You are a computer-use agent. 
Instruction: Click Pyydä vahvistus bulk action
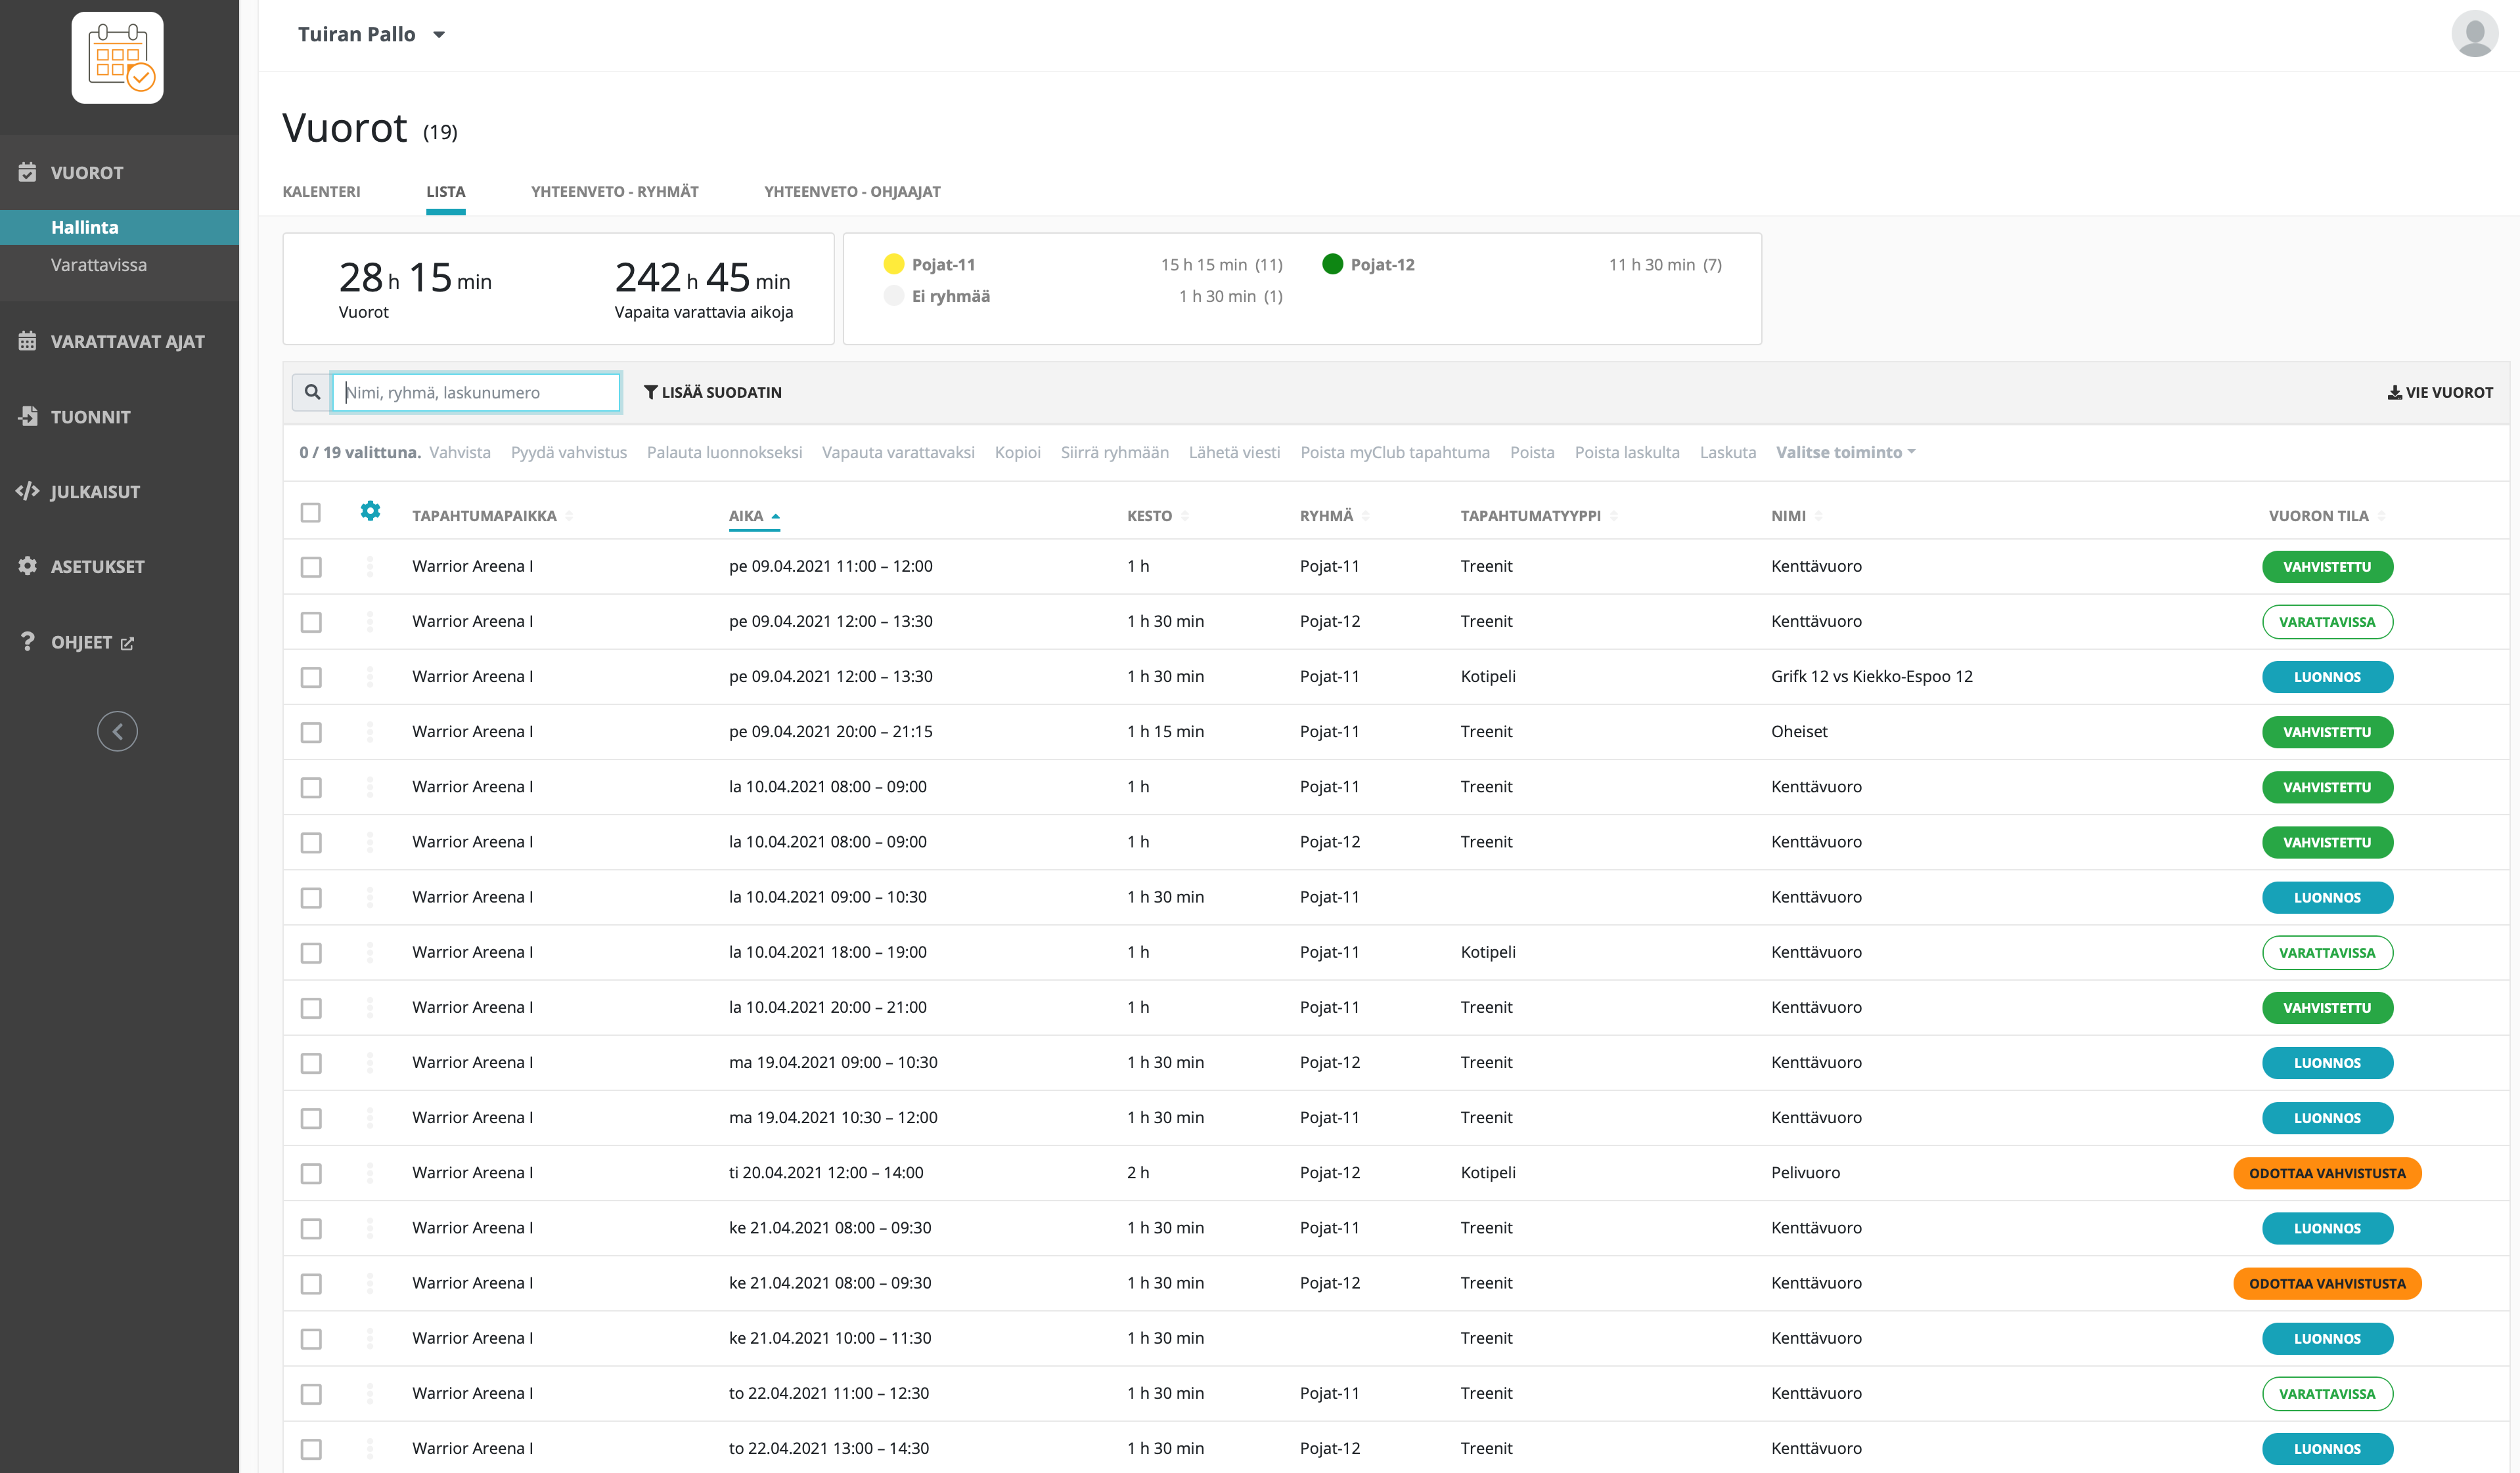(568, 452)
